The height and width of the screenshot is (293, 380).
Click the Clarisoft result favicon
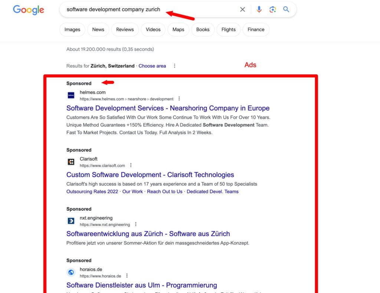point(71,162)
